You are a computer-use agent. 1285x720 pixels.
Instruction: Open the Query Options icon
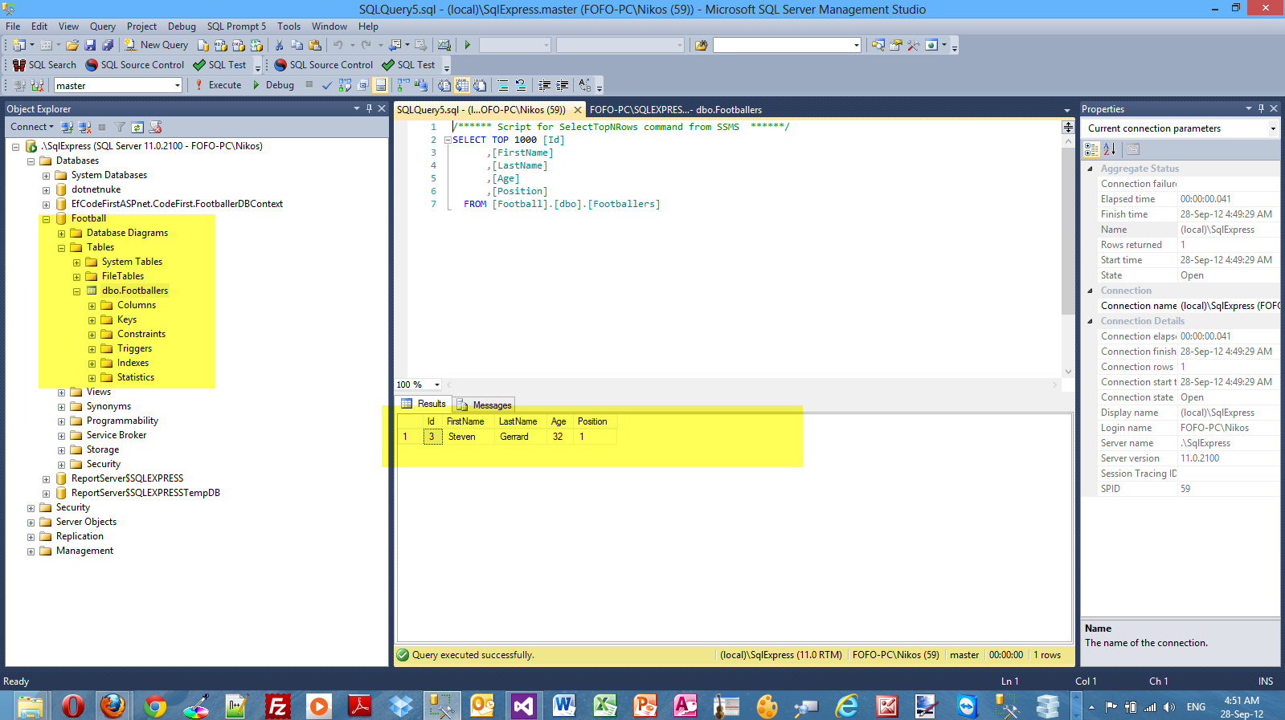(362, 85)
